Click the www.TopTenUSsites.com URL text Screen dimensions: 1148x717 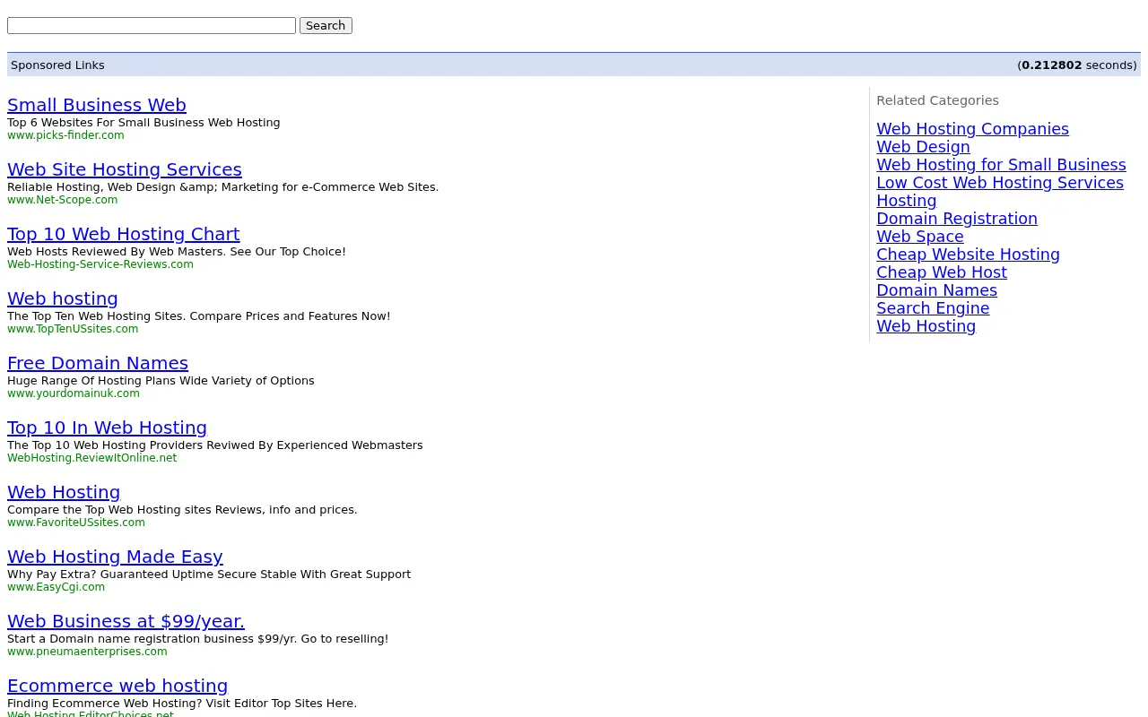click(x=73, y=329)
